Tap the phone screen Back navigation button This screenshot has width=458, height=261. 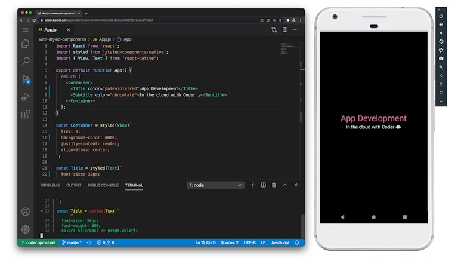(342, 217)
